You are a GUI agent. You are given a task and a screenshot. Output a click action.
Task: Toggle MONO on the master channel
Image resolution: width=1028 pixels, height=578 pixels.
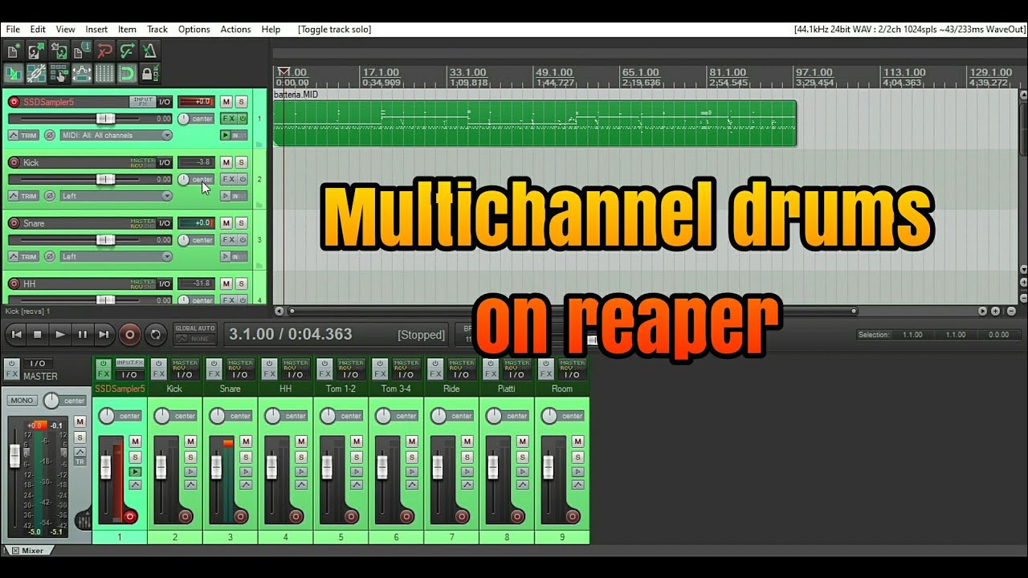point(22,401)
